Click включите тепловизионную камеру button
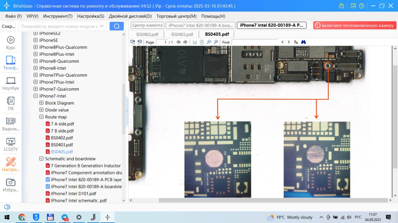 [x=355, y=25]
